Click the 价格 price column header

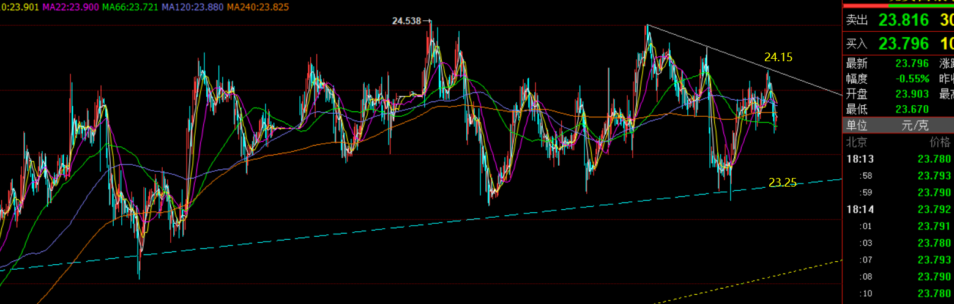[x=941, y=143]
